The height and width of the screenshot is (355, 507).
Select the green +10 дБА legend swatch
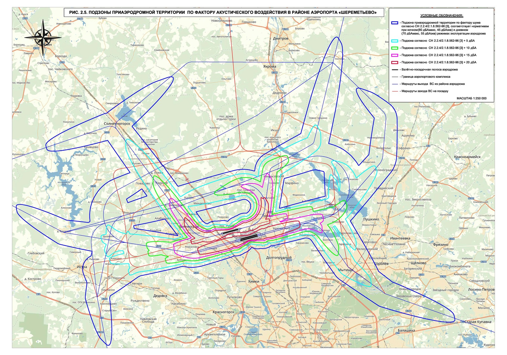coord(395,48)
